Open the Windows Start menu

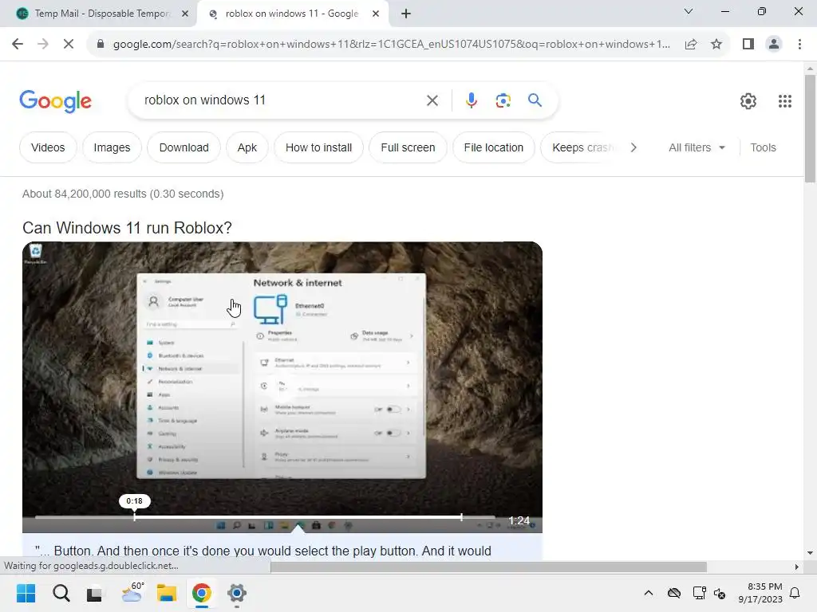26,593
